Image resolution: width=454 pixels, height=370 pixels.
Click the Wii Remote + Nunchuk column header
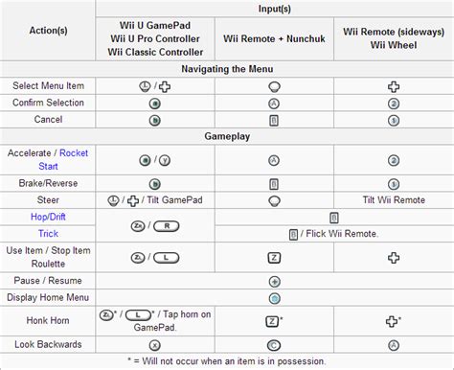pyautogui.click(x=274, y=38)
